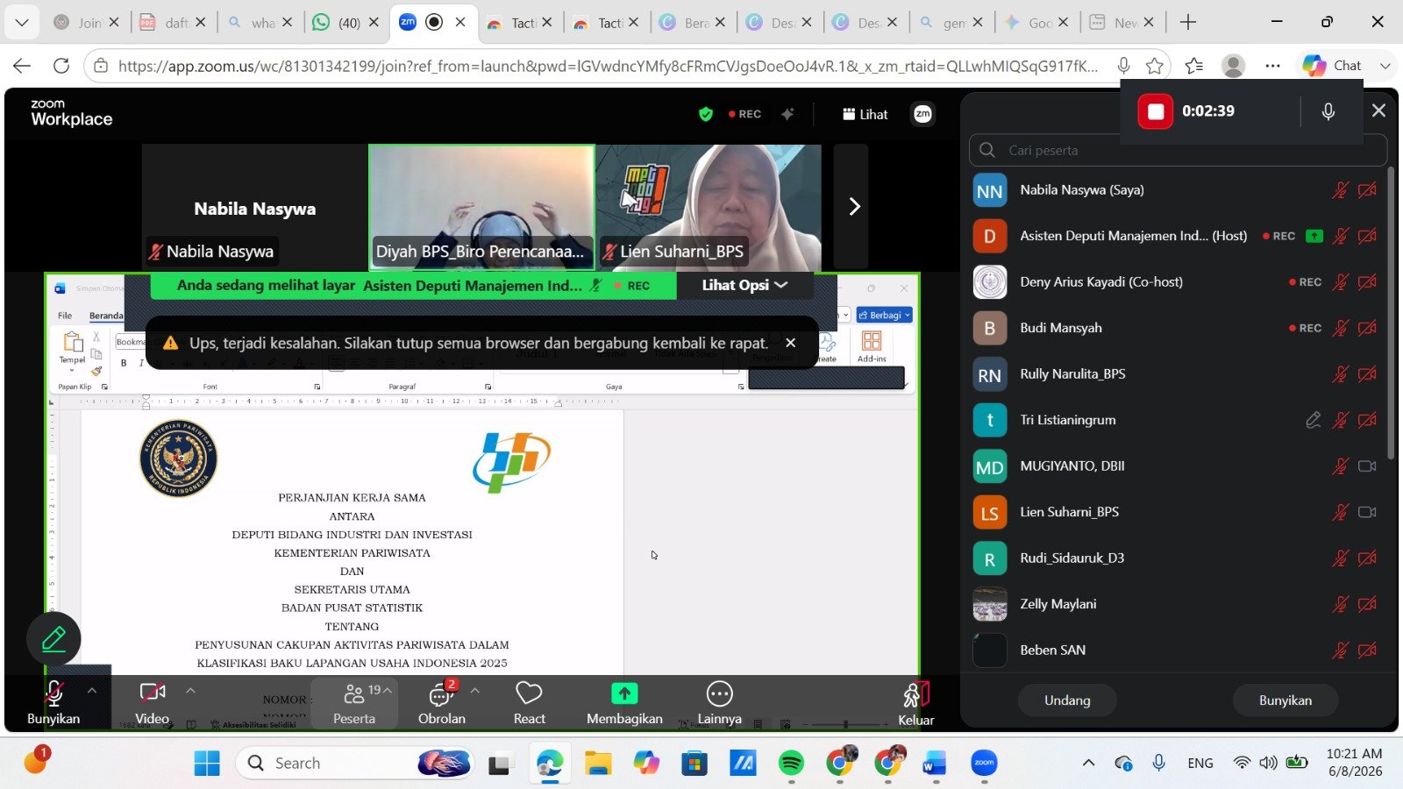Select participant Rudi_Sidauruk_D3

pos(1175,558)
